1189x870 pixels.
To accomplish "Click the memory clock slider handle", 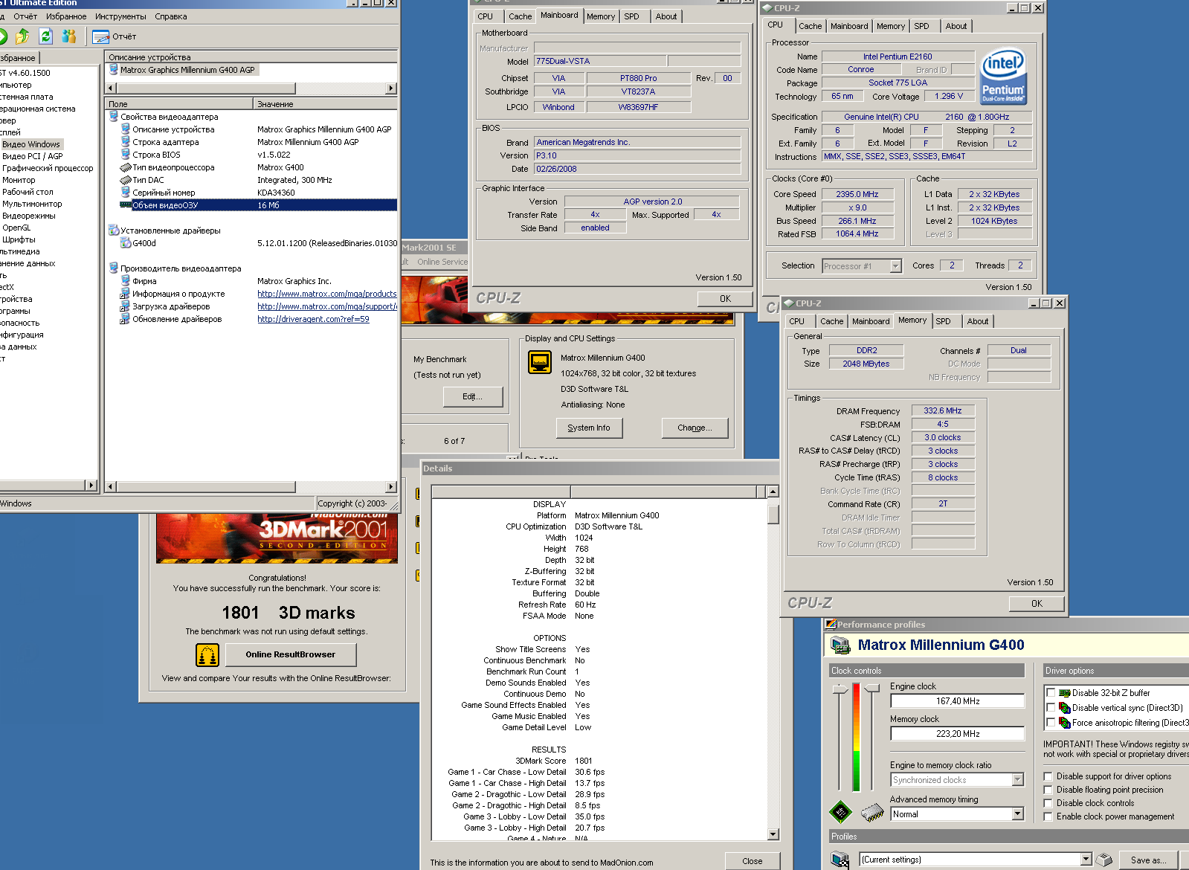I will click(x=872, y=689).
